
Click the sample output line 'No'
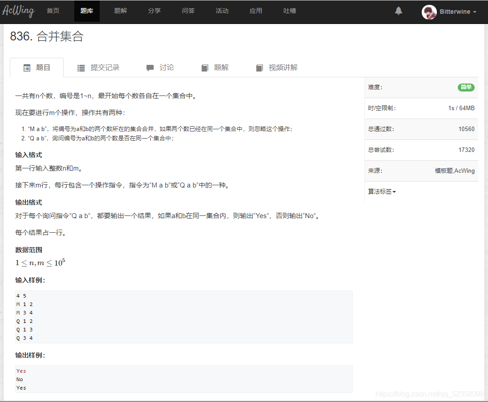pyautogui.click(x=20, y=380)
